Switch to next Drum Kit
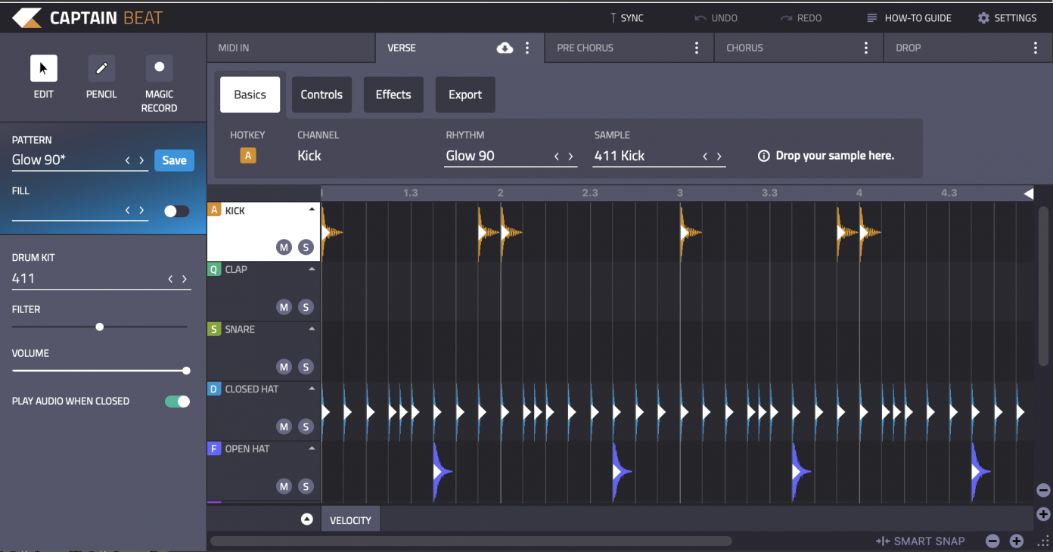This screenshot has width=1053, height=552. click(183, 279)
